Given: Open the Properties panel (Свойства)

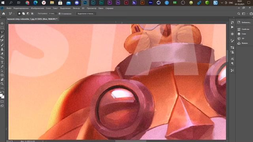Looking at the screenshot, I should [244, 29].
